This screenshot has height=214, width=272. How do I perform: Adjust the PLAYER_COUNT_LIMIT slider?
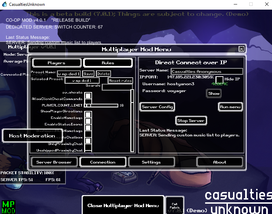tap(101, 105)
